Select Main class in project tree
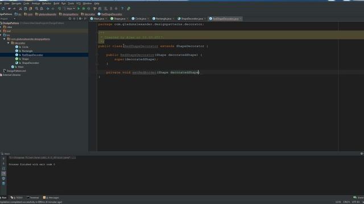This screenshot has height=204, width=364. click(20, 67)
